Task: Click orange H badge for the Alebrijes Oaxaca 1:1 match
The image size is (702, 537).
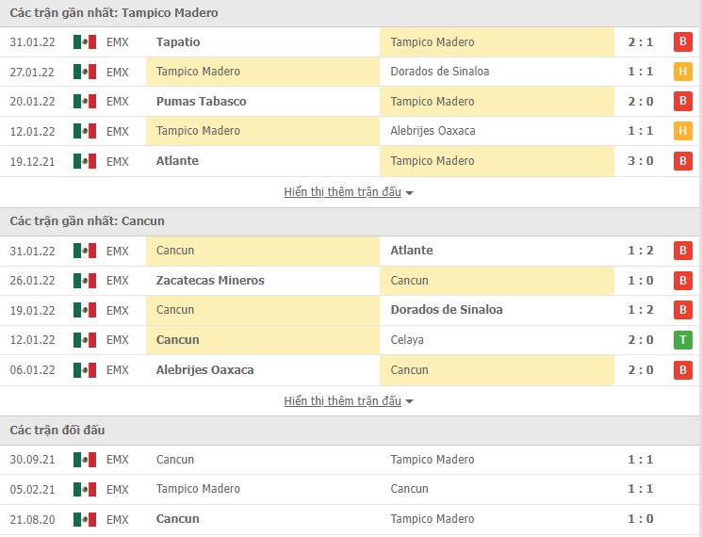Action: point(683,131)
